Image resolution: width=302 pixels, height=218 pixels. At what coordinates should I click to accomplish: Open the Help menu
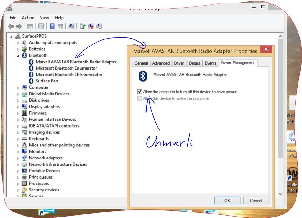click(59, 18)
